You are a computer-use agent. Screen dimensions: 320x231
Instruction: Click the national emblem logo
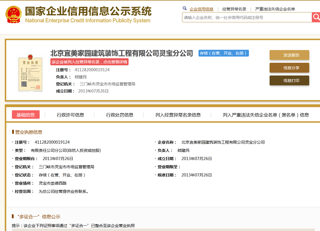[14, 14]
